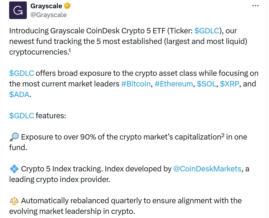269x218 pixels.
Task: Click the gold verified badge icon
Action: coord(67,6)
